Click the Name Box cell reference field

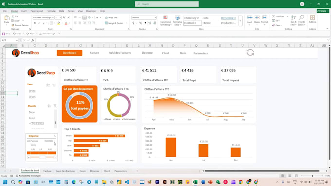[x=10, y=40]
